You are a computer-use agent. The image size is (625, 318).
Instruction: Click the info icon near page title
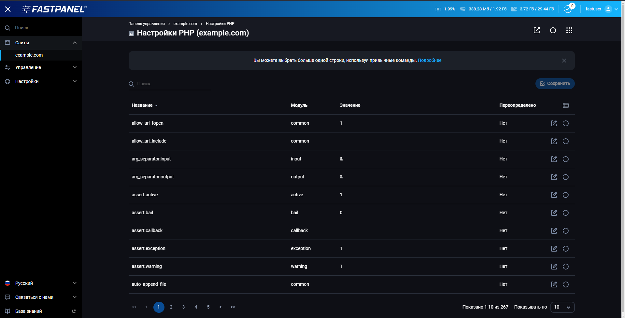point(553,30)
